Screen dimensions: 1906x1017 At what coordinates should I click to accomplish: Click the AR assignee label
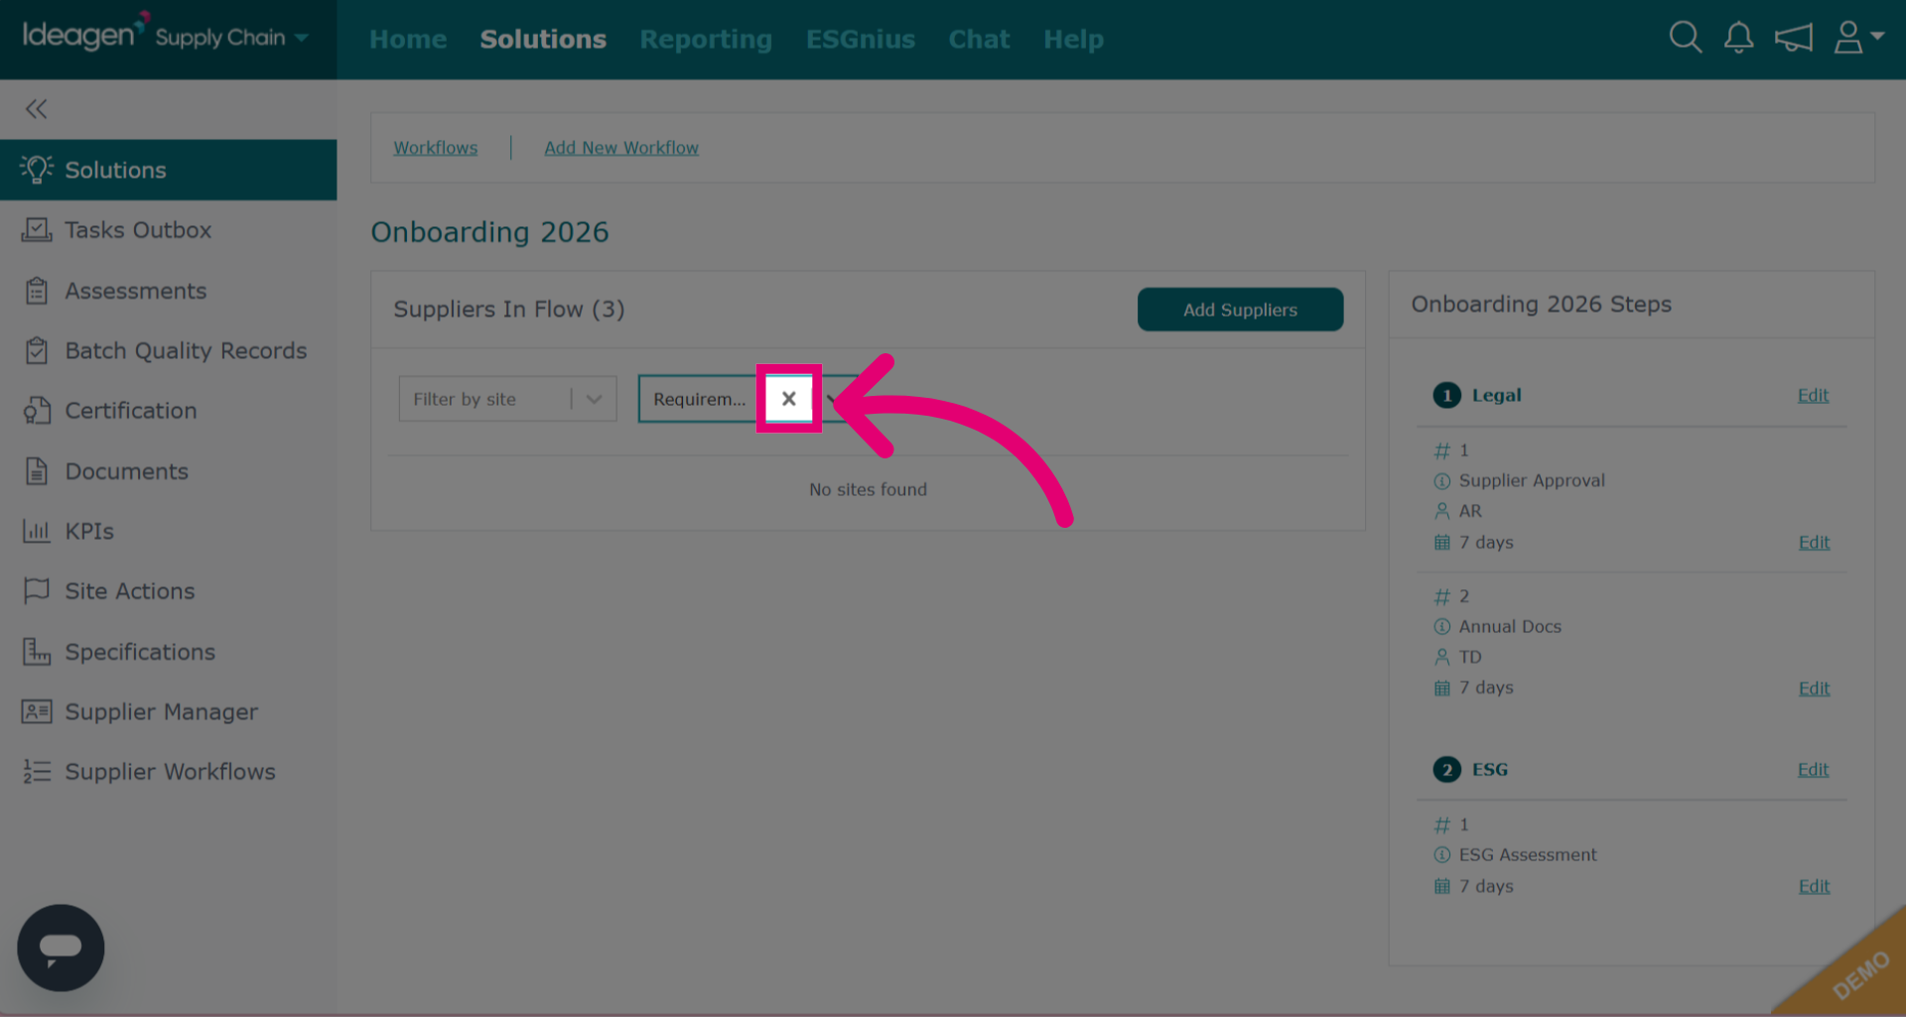(1470, 511)
